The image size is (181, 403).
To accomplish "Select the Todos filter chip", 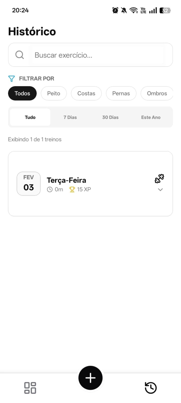I will [x=22, y=93].
